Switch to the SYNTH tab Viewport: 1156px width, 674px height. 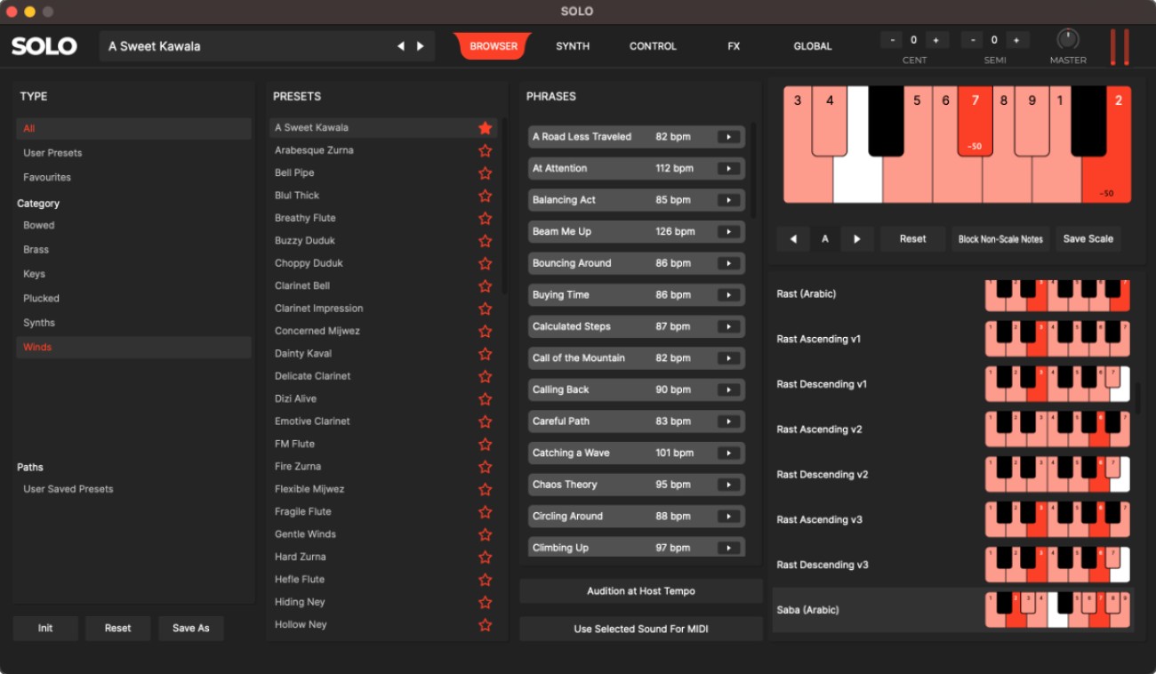(x=572, y=46)
